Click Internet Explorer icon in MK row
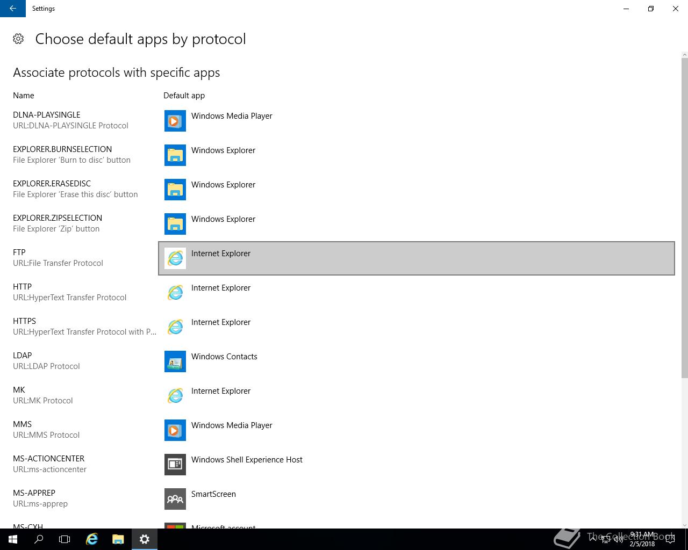The width and height of the screenshot is (688, 550). coord(175,396)
